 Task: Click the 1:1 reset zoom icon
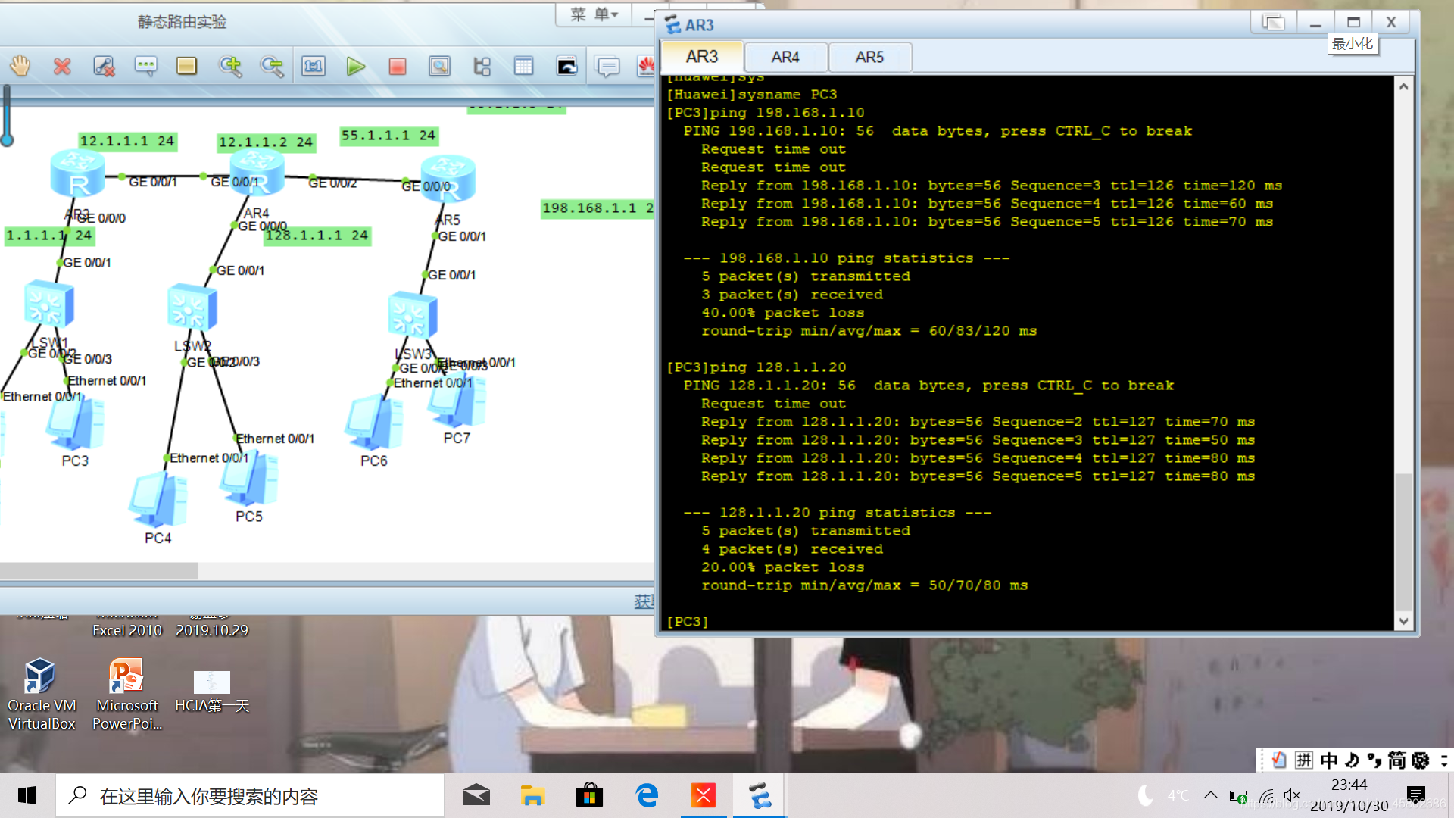click(314, 67)
